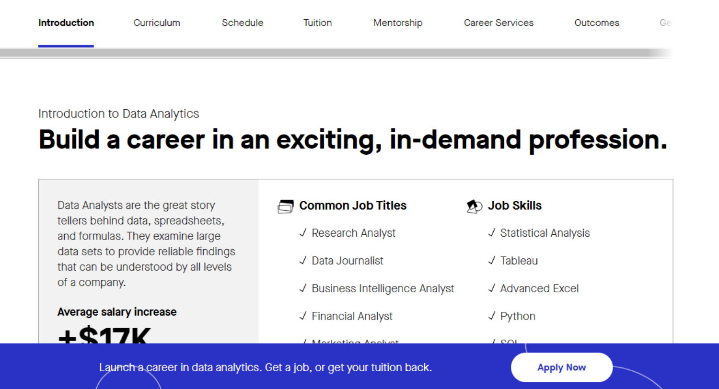Select the Tuition nav item
The height and width of the screenshot is (389, 719).
click(317, 23)
